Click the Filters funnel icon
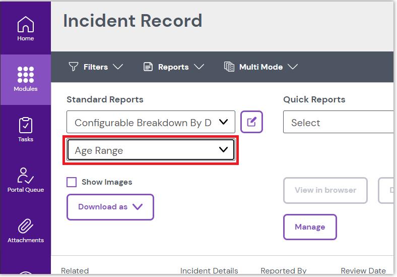The height and width of the screenshot is (277, 397). click(x=74, y=67)
